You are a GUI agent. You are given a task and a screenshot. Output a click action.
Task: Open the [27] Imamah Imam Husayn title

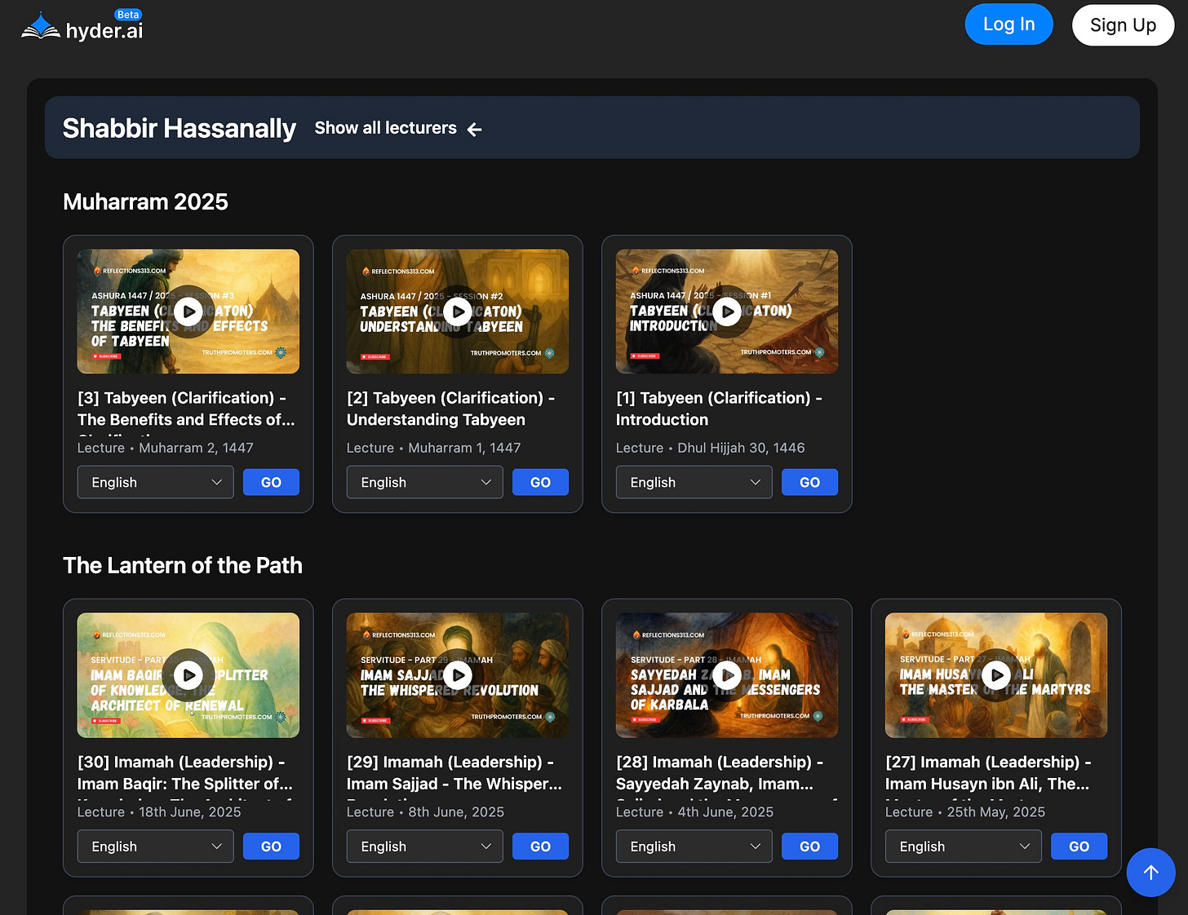[x=988, y=773]
